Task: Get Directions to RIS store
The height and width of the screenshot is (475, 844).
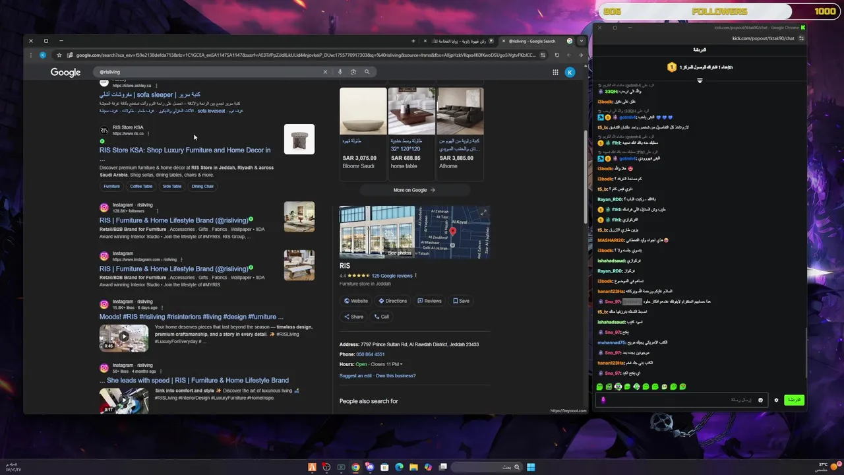Action: [x=392, y=301]
